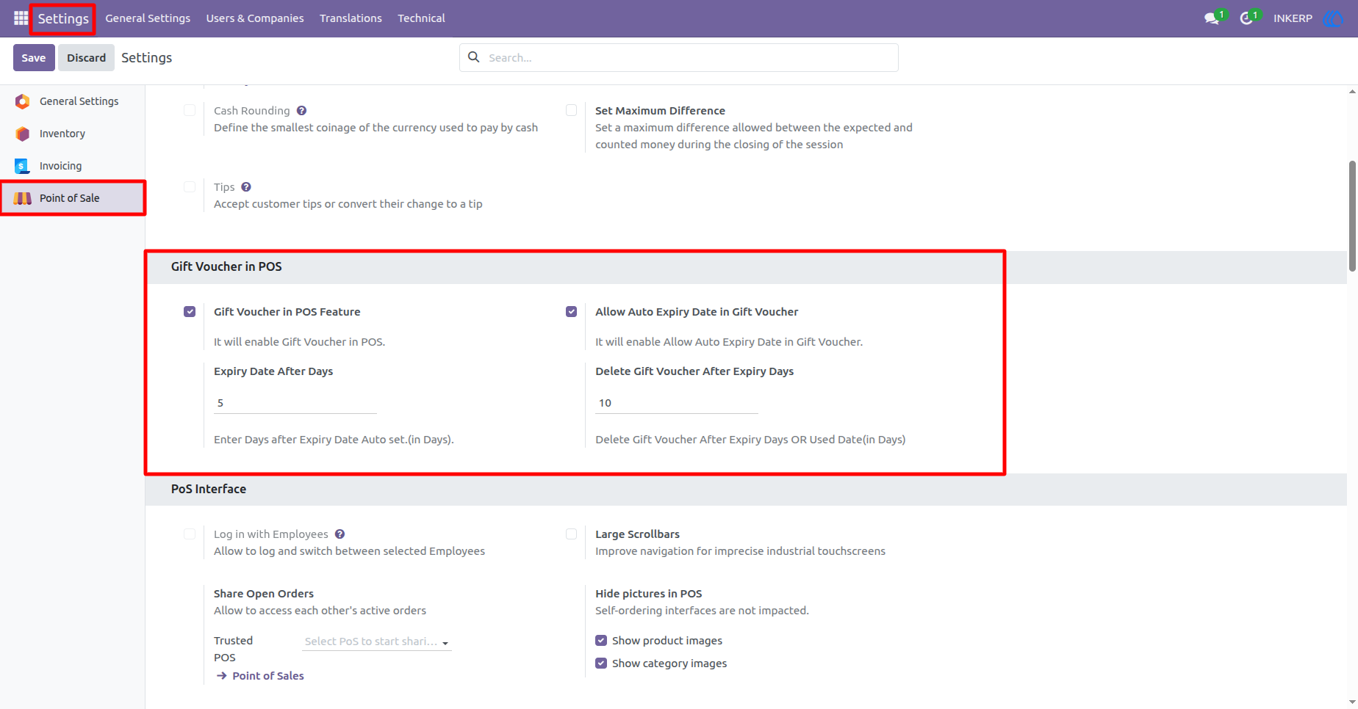The width and height of the screenshot is (1358, 709).
Task: Click the vertical scrollbar thumb
Action: click(x=1352, y=217)
